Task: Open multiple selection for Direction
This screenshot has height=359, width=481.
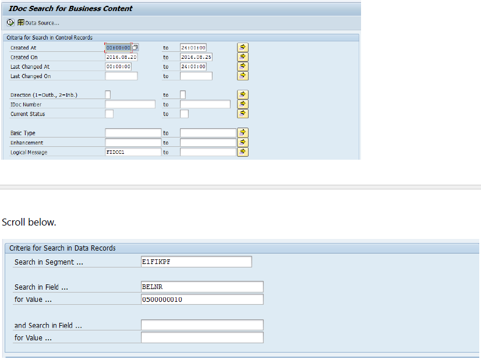Action: (x=243, y=94)
